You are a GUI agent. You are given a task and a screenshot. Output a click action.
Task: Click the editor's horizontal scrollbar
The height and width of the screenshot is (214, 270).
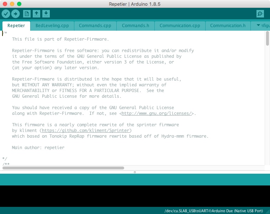pyautogui.click(x=63, y=168)
